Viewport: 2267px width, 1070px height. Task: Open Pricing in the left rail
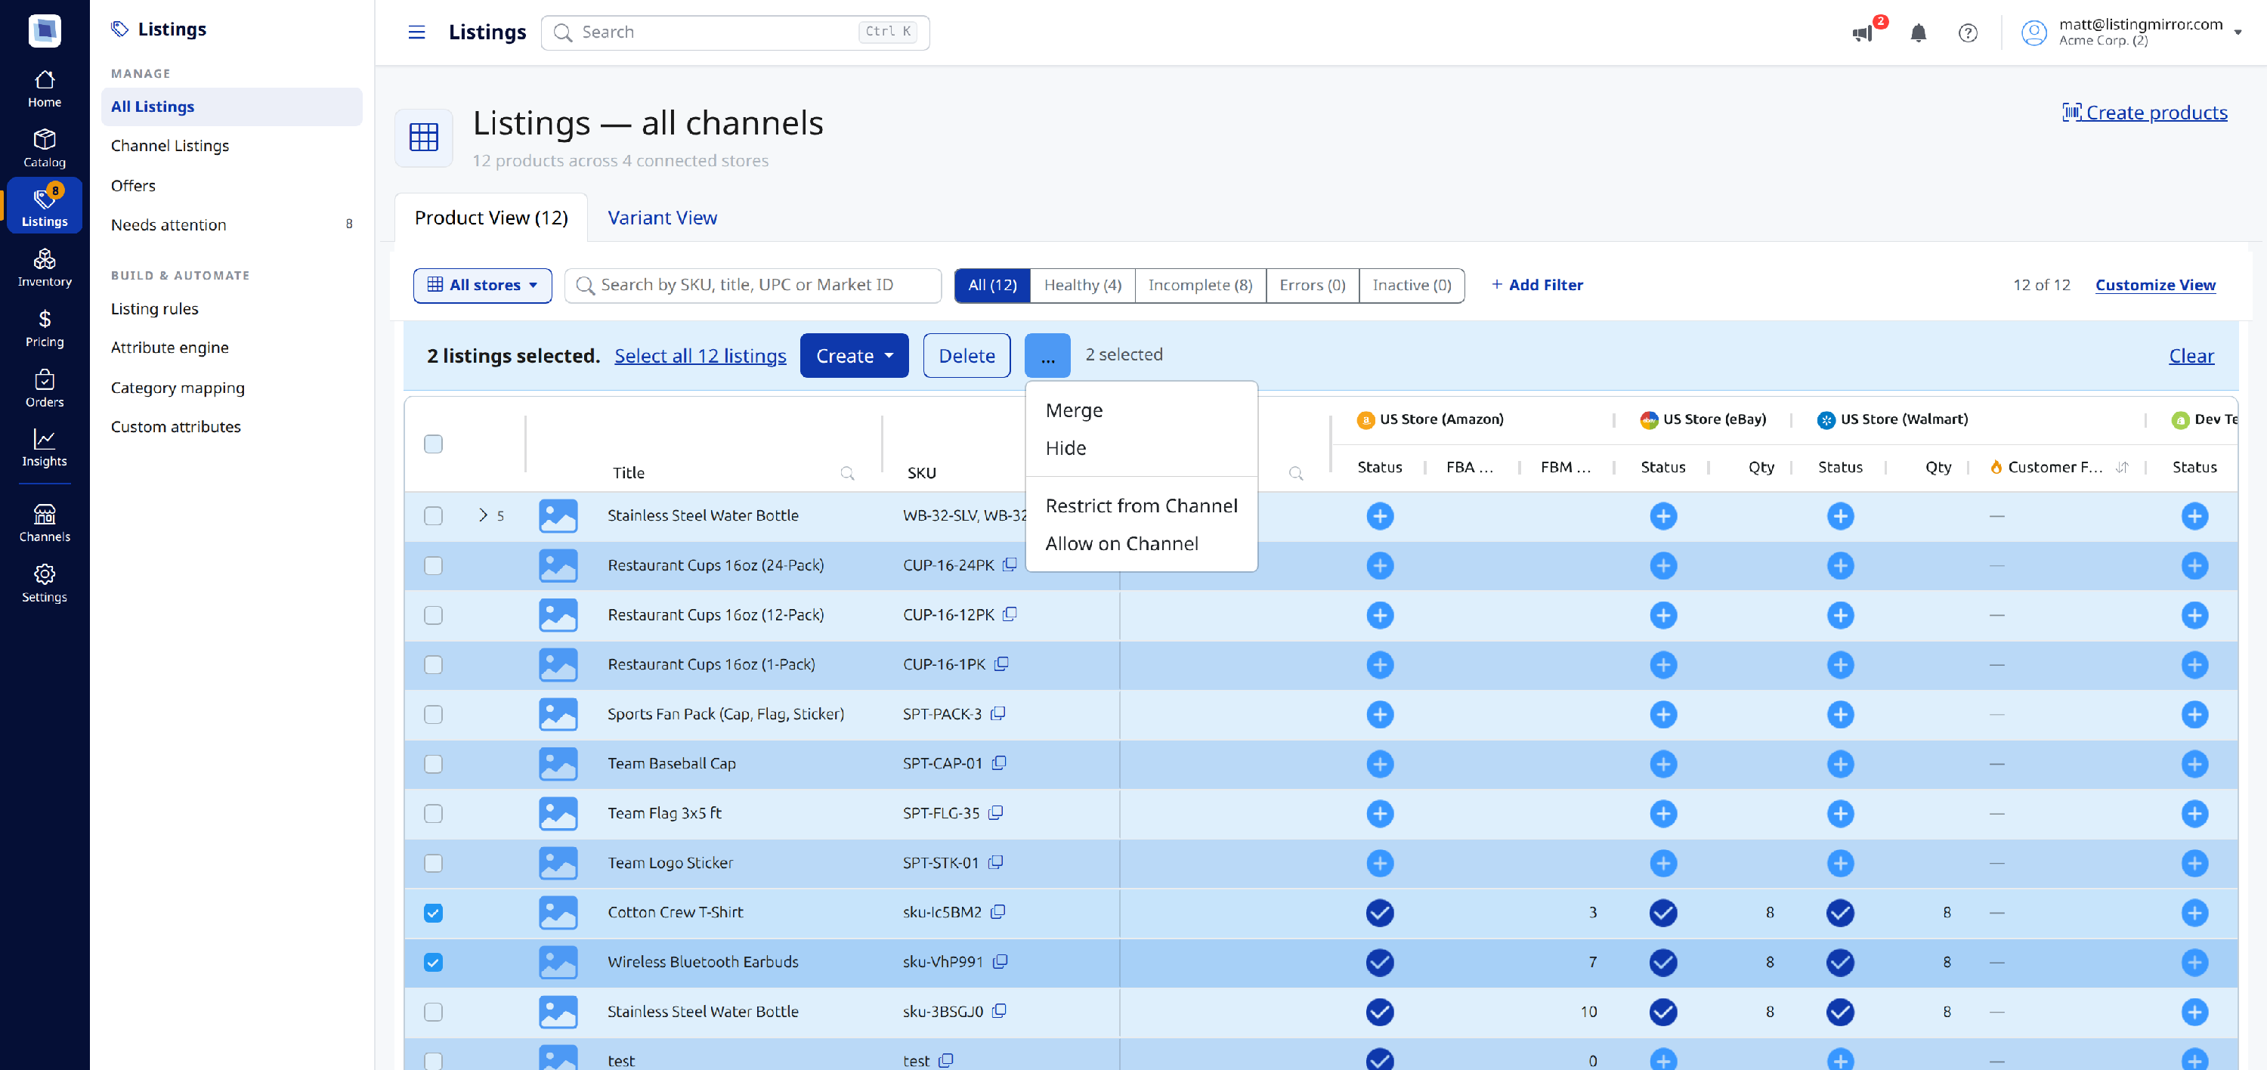tap(44, 328)
